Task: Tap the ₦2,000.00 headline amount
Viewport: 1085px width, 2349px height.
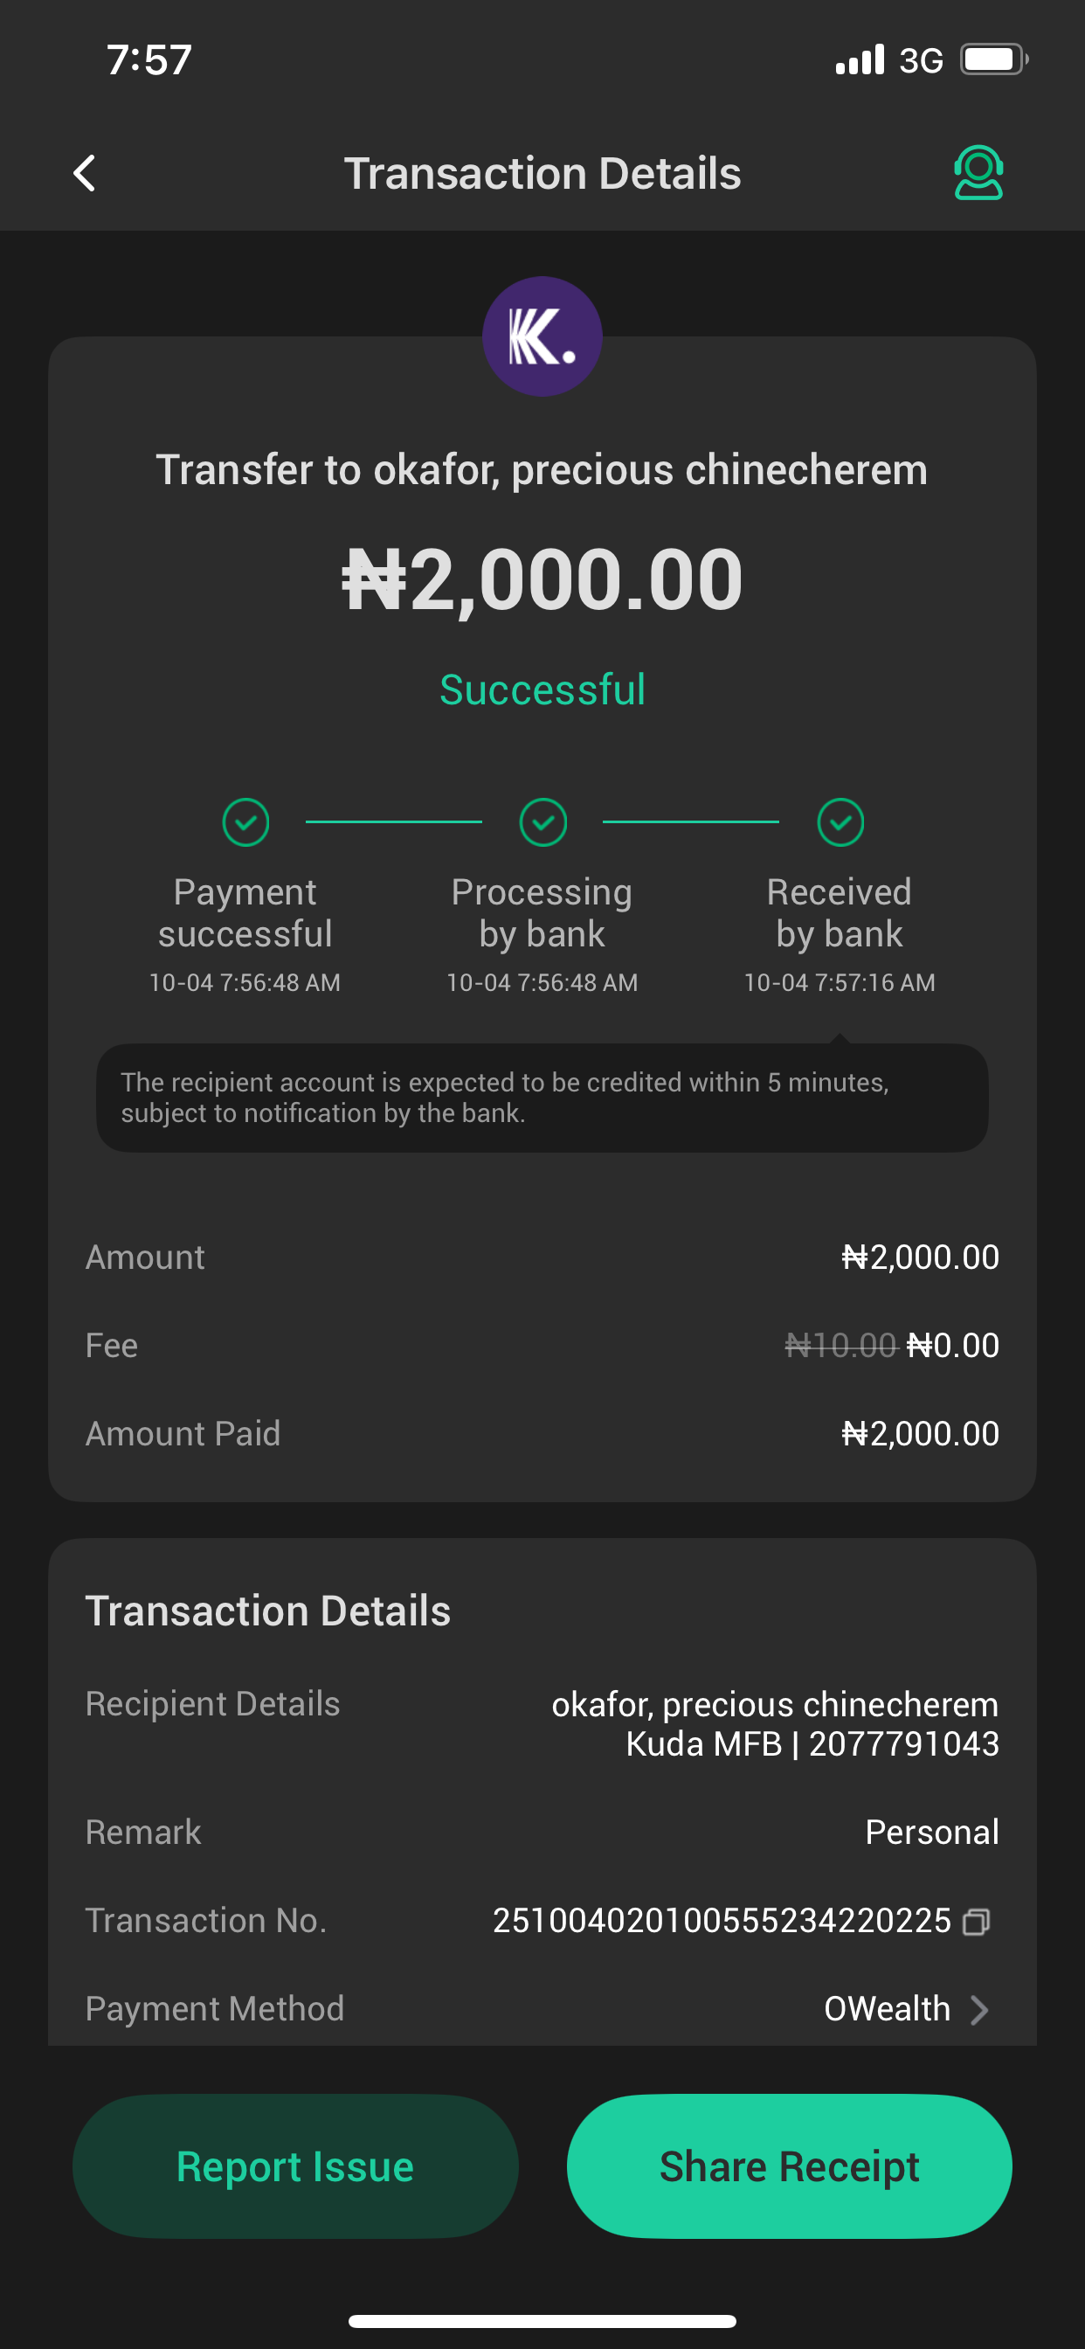Action: click(542, 580)
